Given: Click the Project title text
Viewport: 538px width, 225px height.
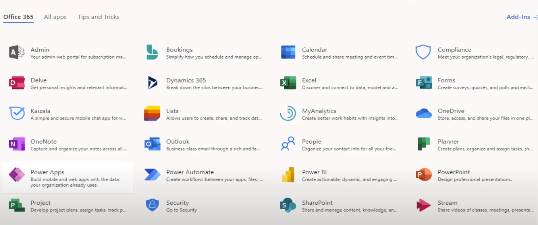Looking at the screenshot, I should pyautogui.click(x=40, y=203).
